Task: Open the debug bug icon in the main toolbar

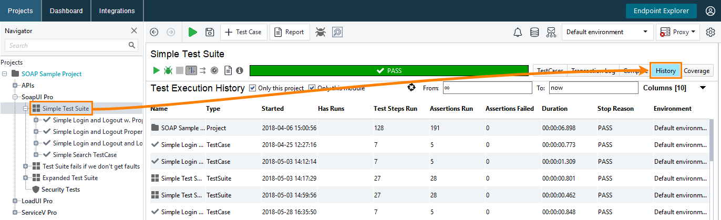Action: 320,32
